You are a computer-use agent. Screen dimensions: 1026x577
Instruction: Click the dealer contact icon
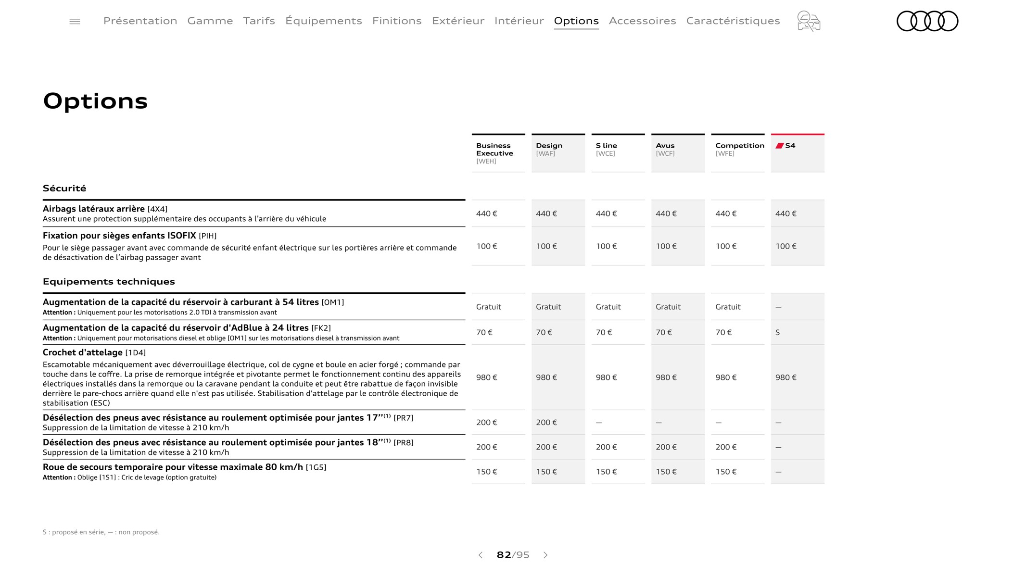pyautogui.click(x=809, y=21)
